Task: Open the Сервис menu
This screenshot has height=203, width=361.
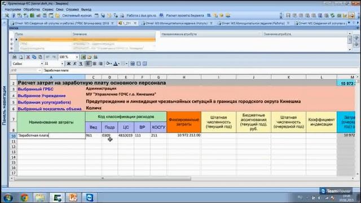Action: coord(48,10)
